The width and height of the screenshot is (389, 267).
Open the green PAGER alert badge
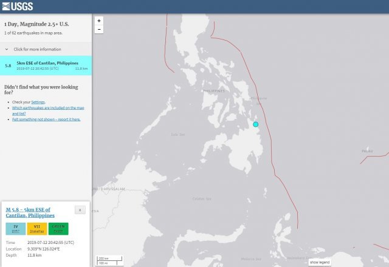coord(59,228)
